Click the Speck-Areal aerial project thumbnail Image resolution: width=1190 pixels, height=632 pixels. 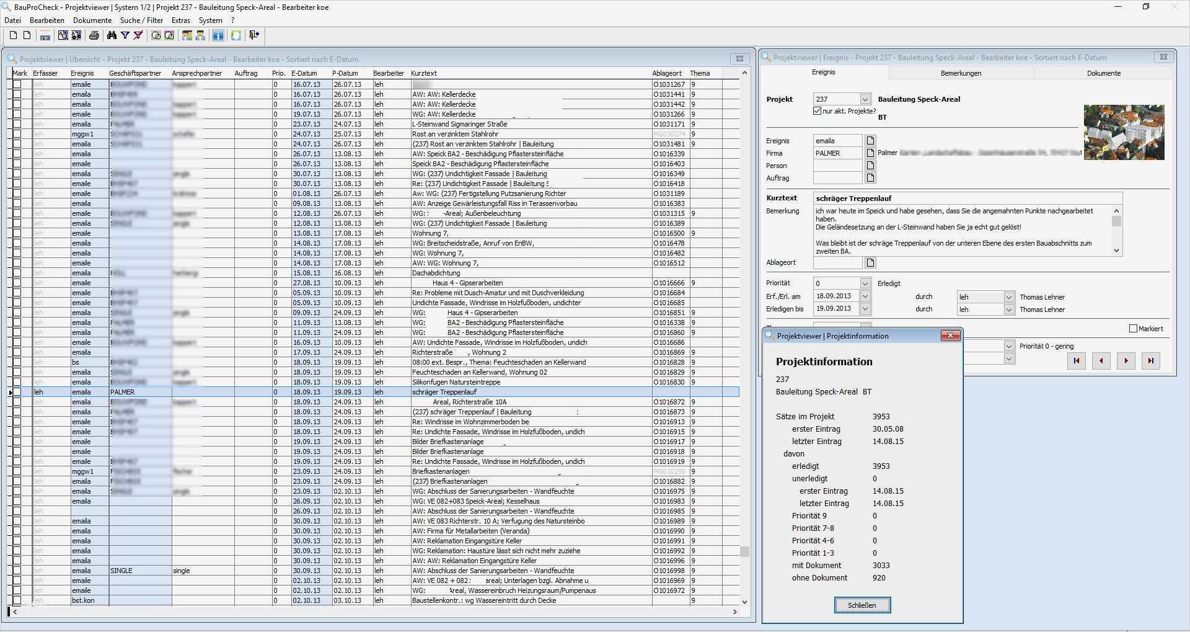click(x=1124, y=132)
